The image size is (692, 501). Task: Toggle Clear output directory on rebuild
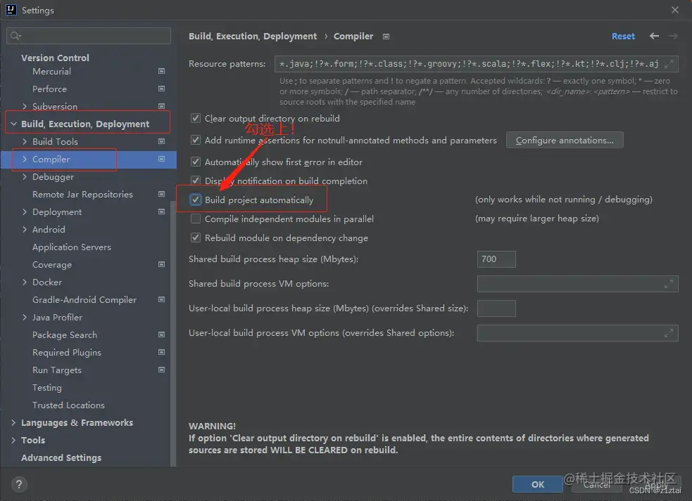coord(196,118)
